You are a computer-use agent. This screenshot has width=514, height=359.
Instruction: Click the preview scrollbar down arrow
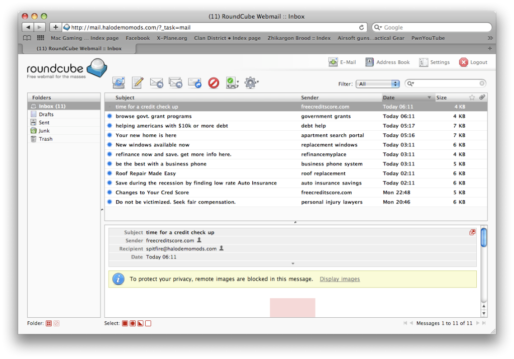[484, 313]
